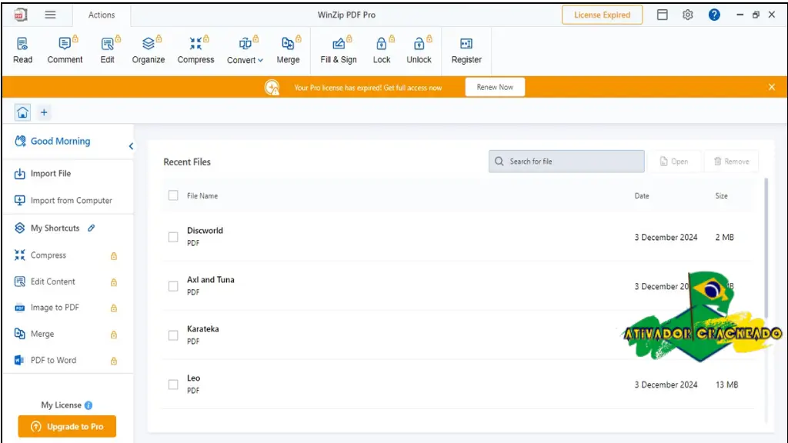Open the hamburger menu
The width and height of the screenshot is (788, 443).
pyautogui.click(x=50, y=15)
